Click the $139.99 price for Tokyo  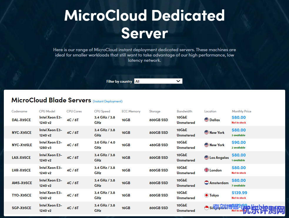coord(239,193)
